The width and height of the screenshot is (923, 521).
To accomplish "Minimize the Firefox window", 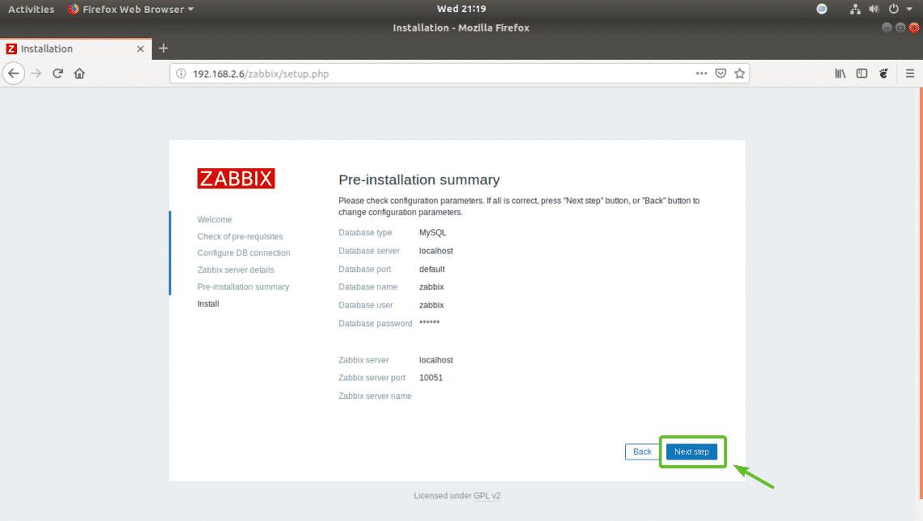I will click(887, 28).
